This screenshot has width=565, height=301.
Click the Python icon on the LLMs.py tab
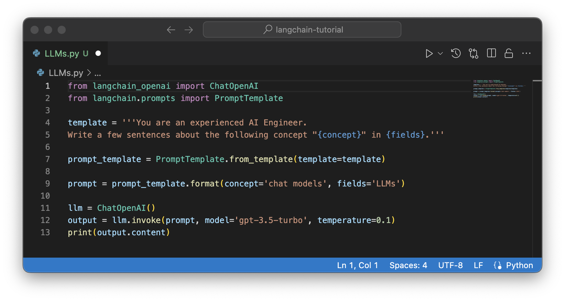(37, 53)
